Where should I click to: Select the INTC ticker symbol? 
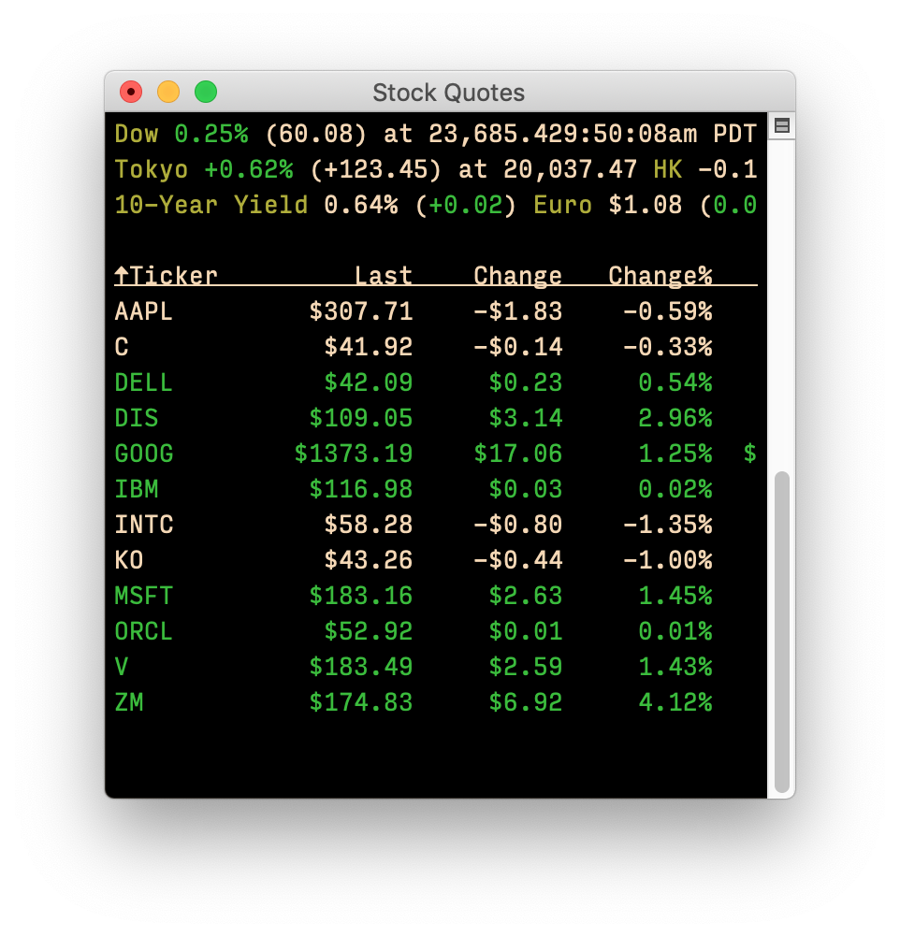[x=143, y=525]
